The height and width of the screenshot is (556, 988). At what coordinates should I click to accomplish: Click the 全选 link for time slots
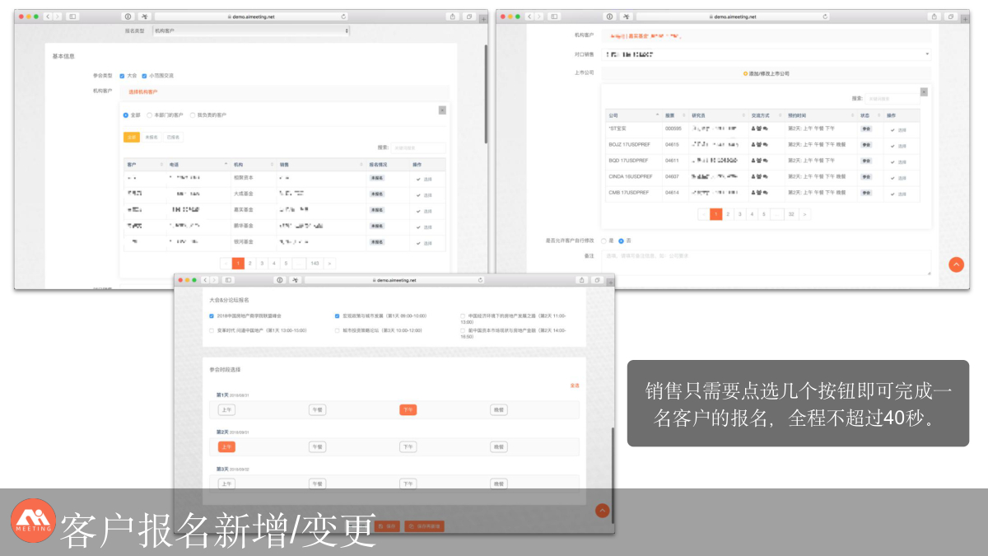tap(574, 385)
